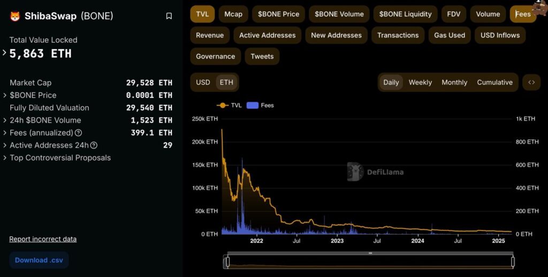The height and width of the screenshot is (277, 548).
Task: Switch denomination to USD
Action: point(203,82)
